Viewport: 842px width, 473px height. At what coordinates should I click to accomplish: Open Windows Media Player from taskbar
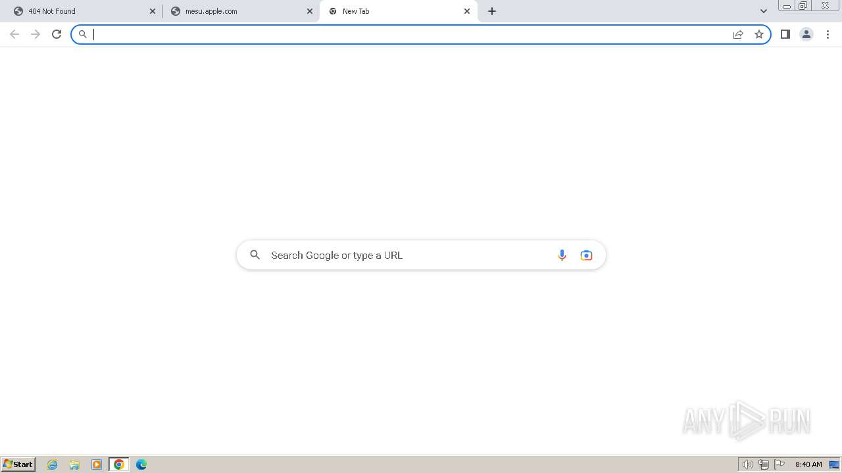pos(97,464)
